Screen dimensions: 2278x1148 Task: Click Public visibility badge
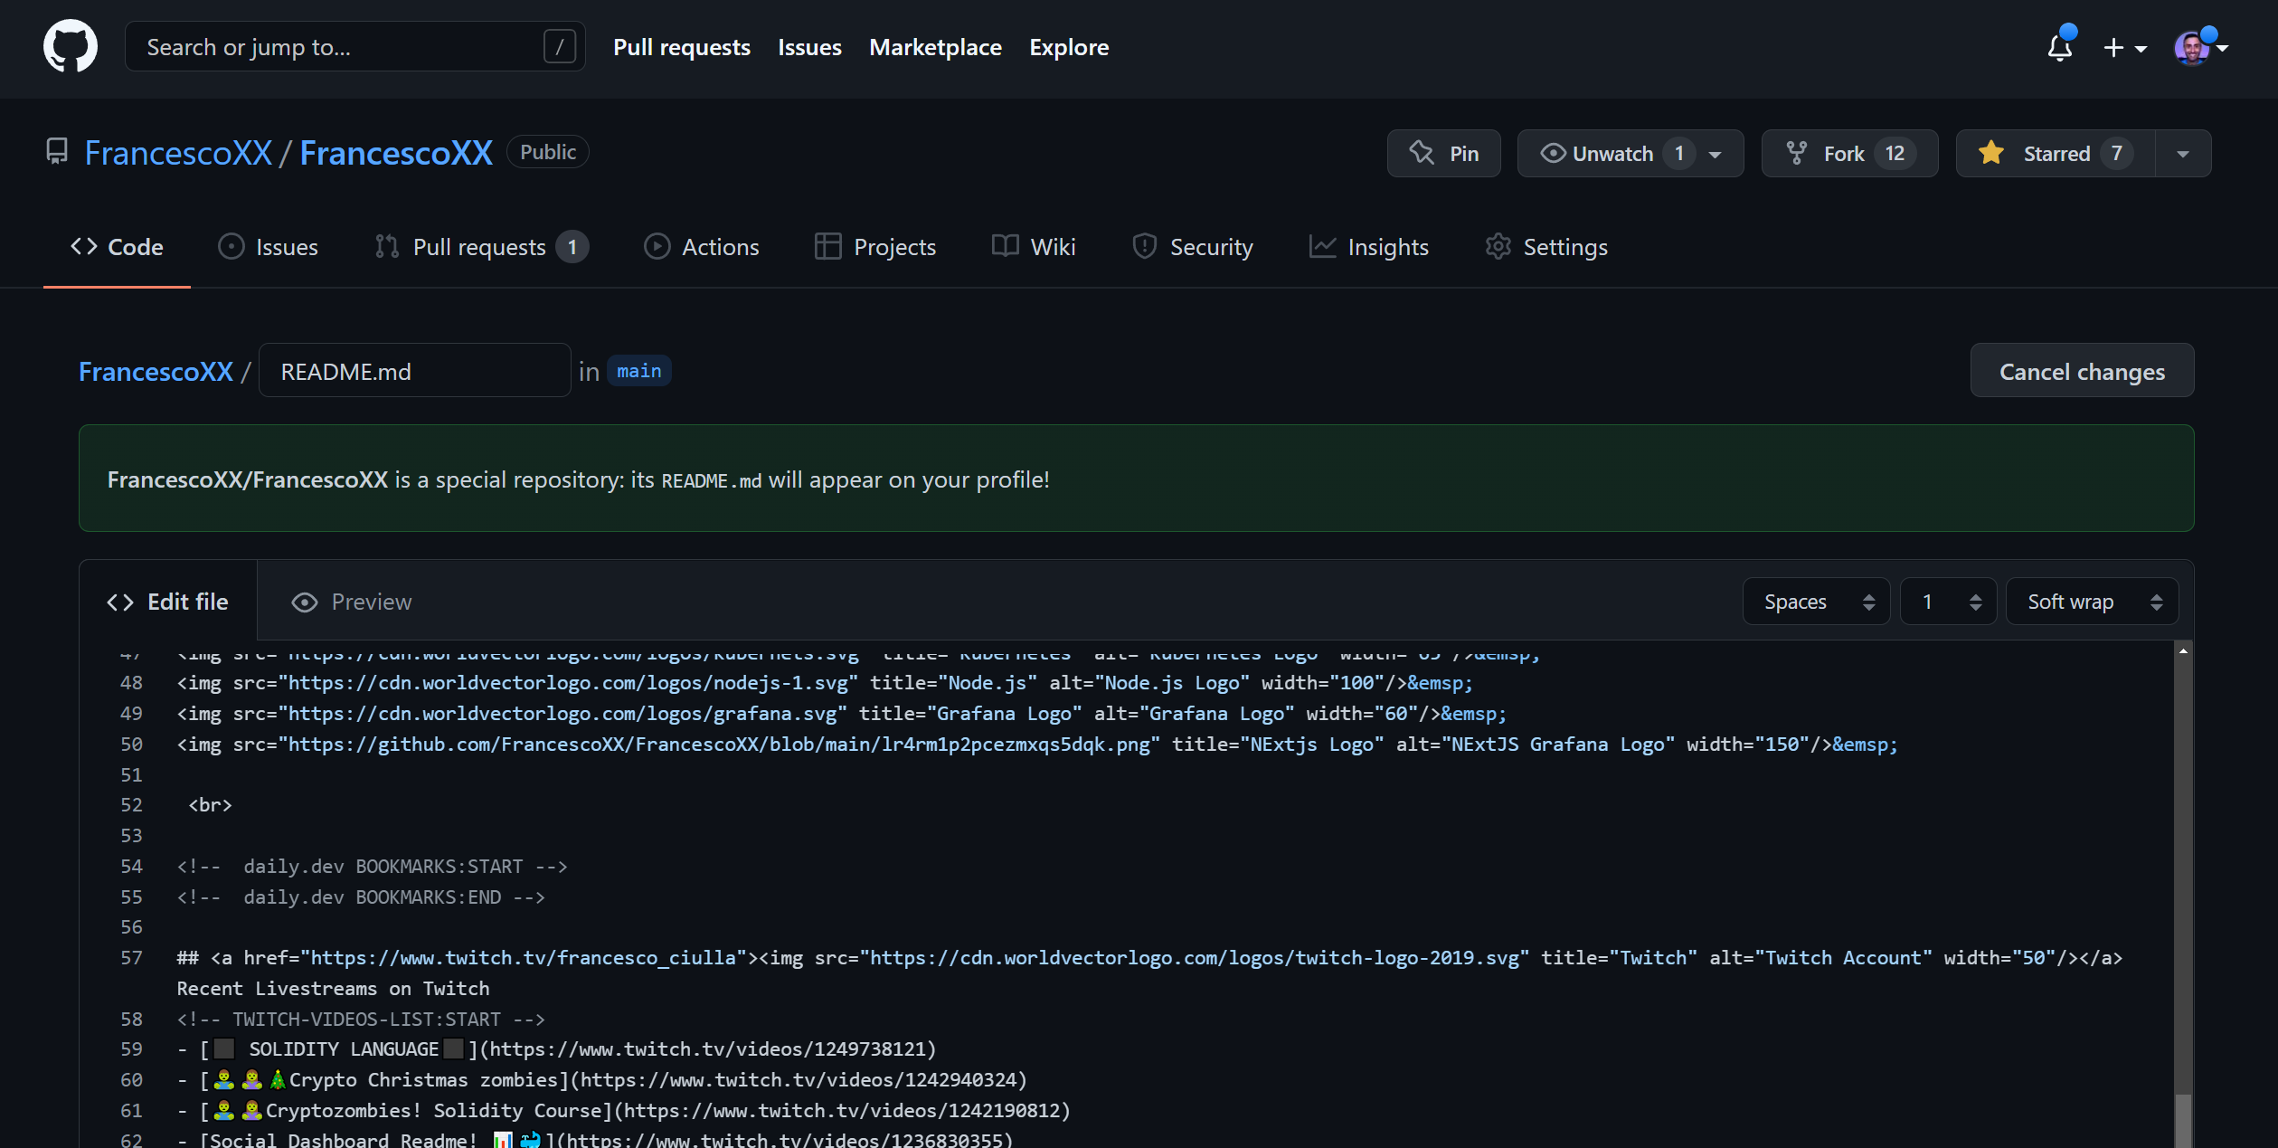click(547, 152)
